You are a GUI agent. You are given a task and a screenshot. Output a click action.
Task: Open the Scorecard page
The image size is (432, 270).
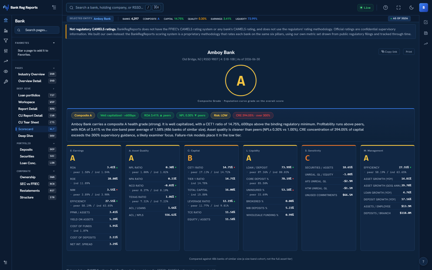(x=36, y=129)
